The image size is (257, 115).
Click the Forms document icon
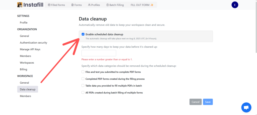point(73,5)
